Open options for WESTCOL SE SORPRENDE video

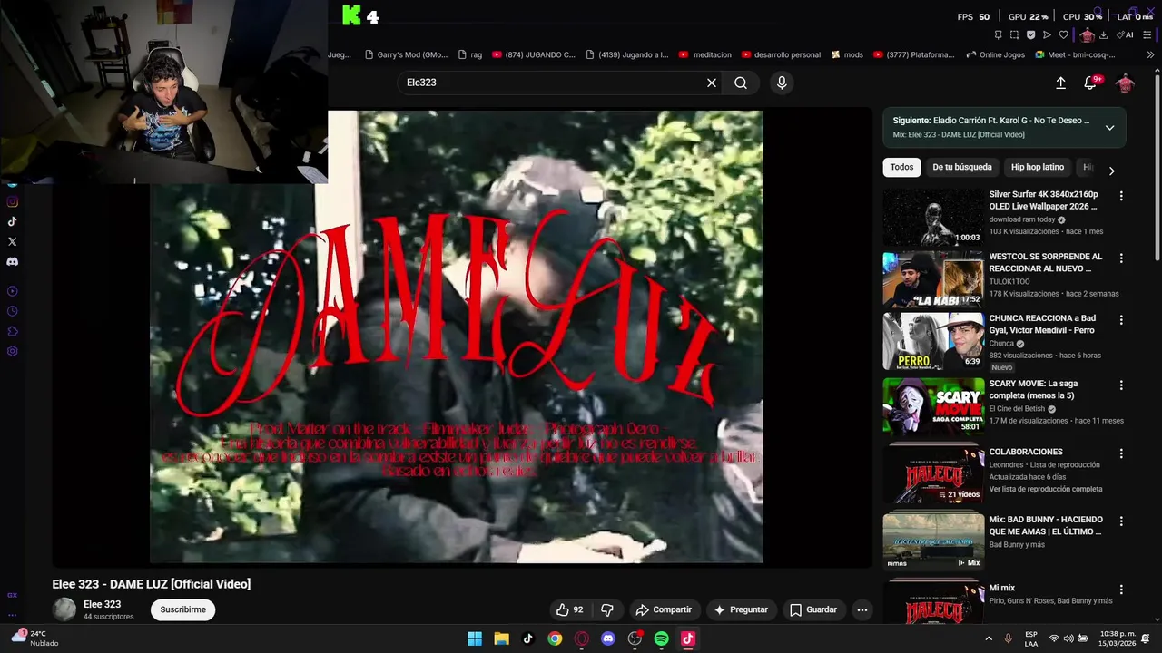[x=1121, y=258]
